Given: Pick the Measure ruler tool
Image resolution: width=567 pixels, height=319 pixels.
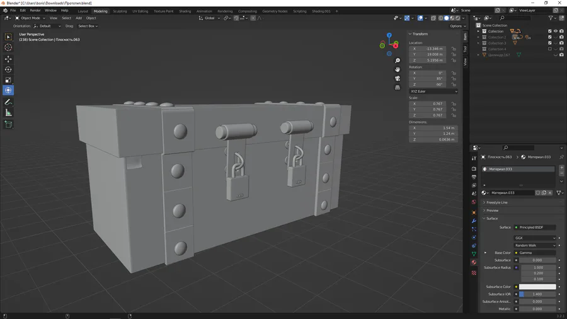Looking at the screenshot, I should [x=8, y=113].
